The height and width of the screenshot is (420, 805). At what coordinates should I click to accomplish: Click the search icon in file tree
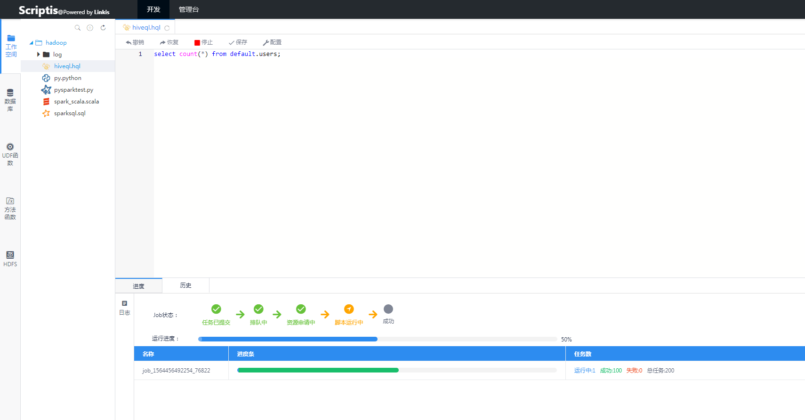point(78,28)
